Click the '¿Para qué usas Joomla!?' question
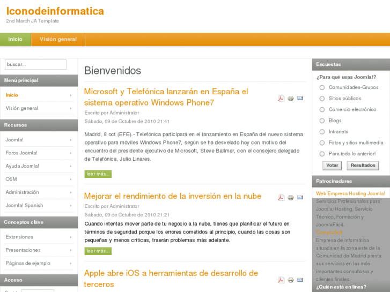The image size is (390, 292). 346,77
